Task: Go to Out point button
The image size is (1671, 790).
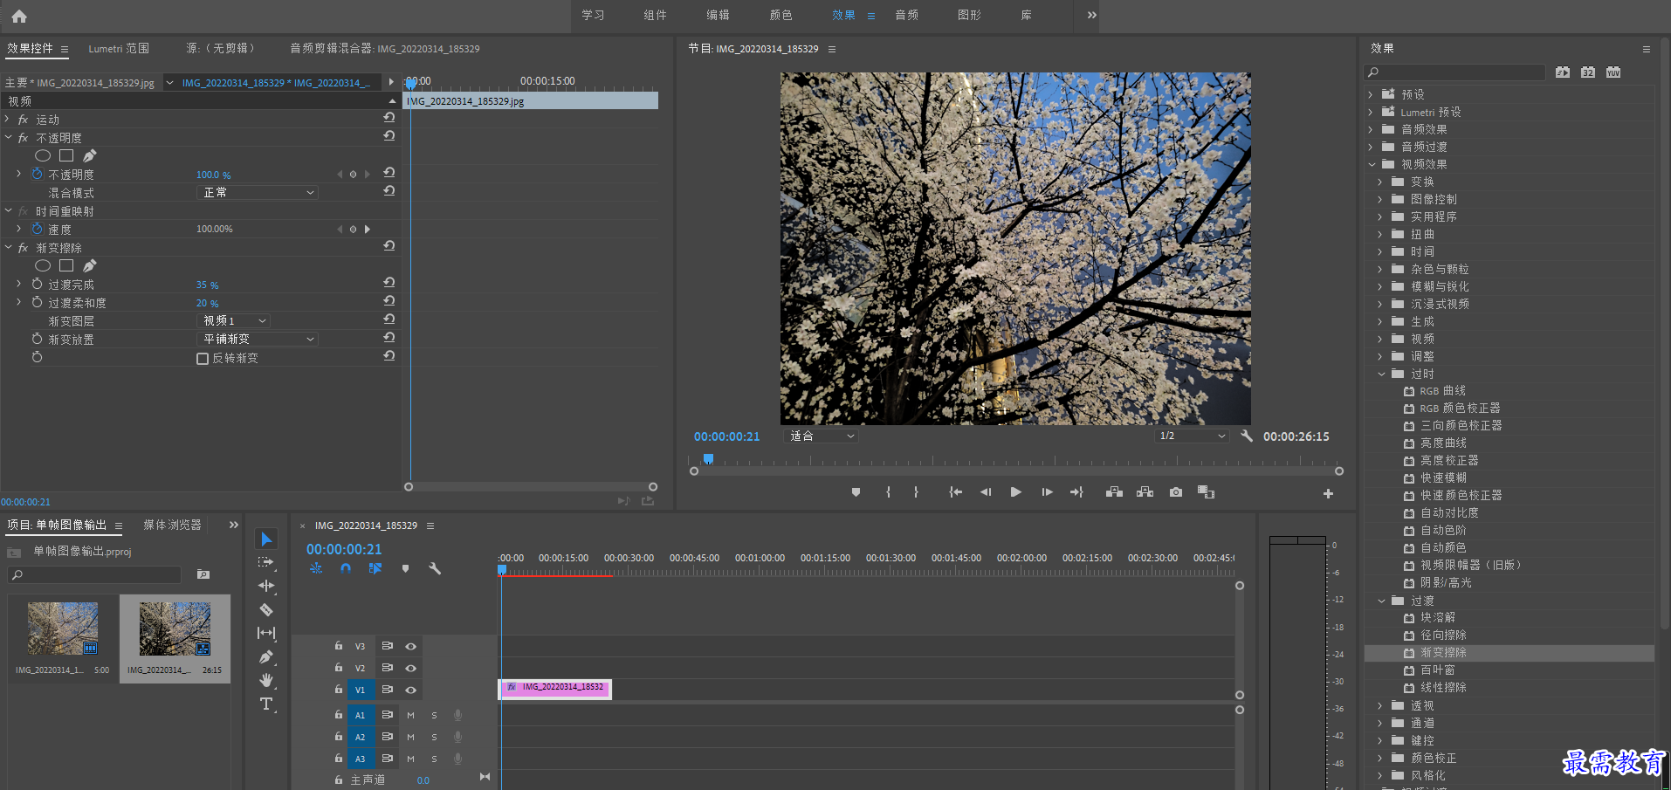Action: (x=1076, y=492)
